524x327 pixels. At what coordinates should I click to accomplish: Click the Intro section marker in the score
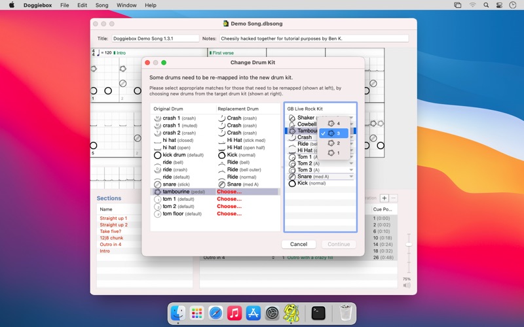(x=120, y=53)
